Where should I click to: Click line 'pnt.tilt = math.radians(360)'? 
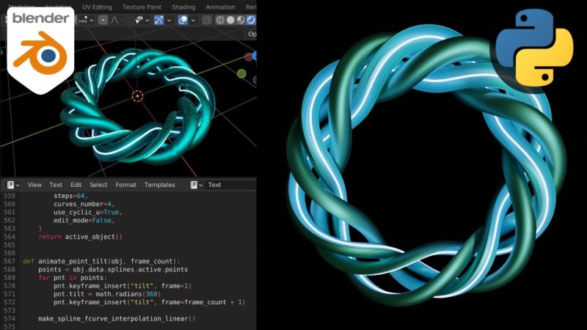click(x=107, y=294)
